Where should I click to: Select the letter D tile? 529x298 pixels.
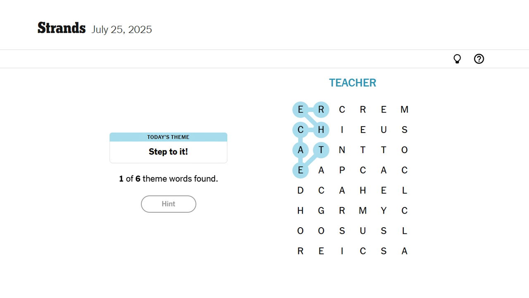tap(300, 190)
